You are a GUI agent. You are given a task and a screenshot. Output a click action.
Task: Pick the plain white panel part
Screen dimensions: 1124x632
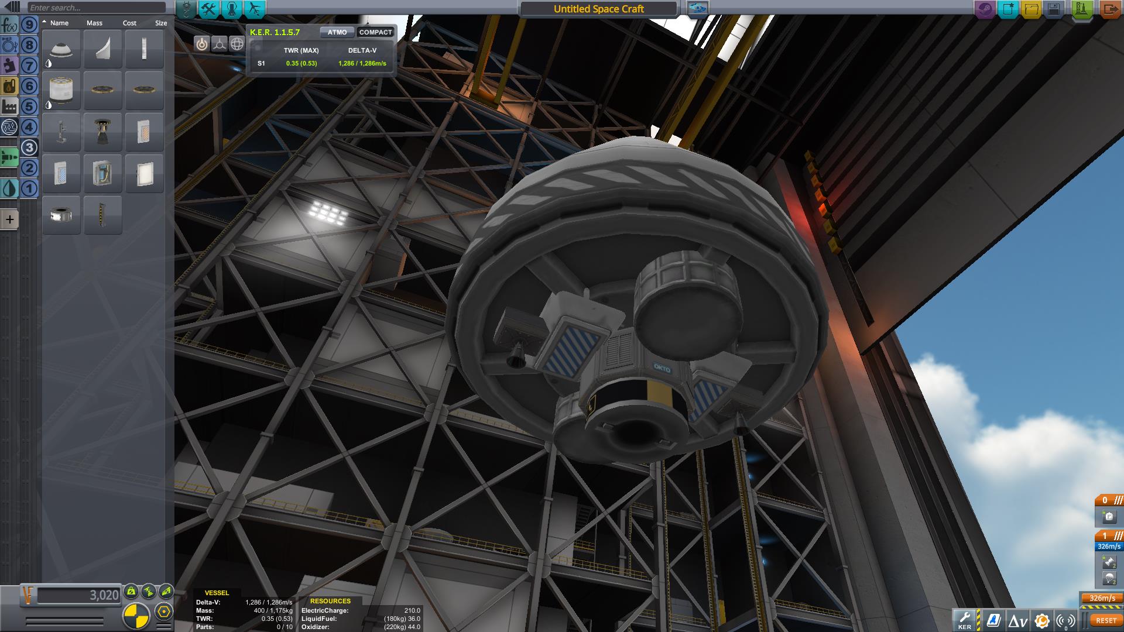144,174
